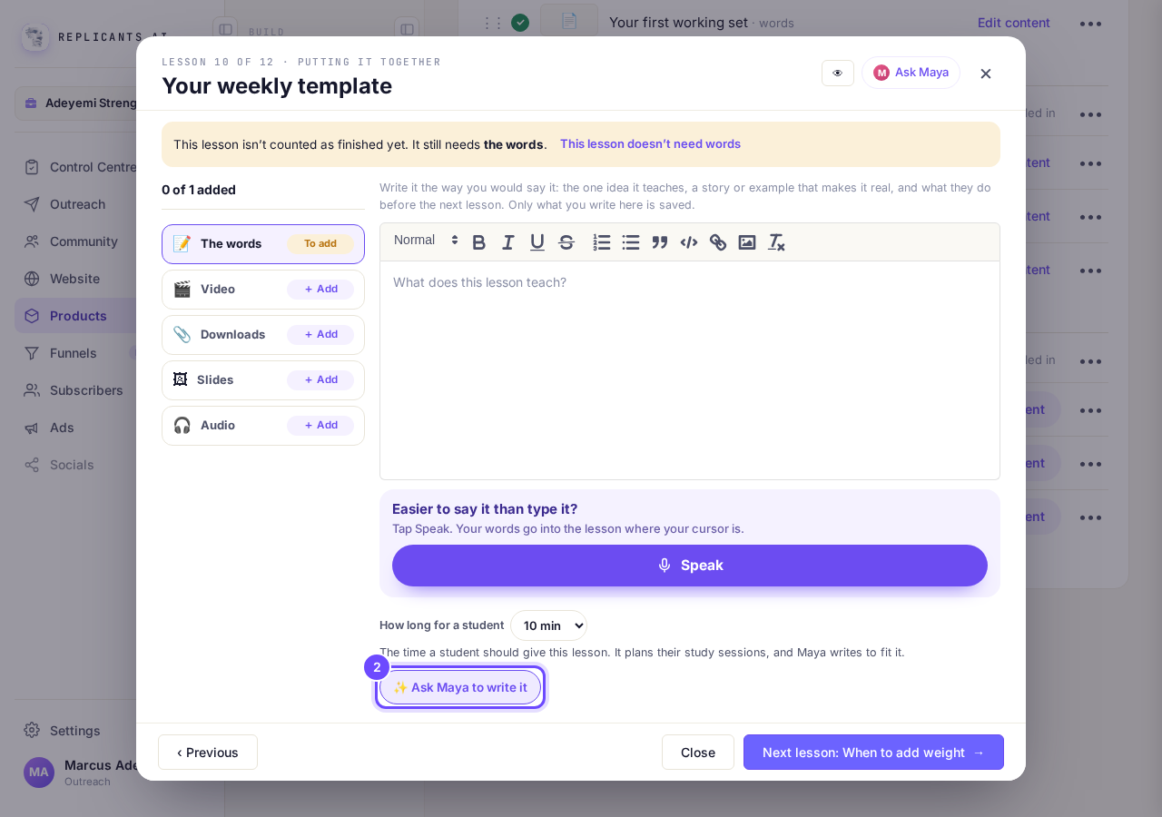
Task: Click the Ads megaphone icon in the sidebar
Action: (32, 428)
